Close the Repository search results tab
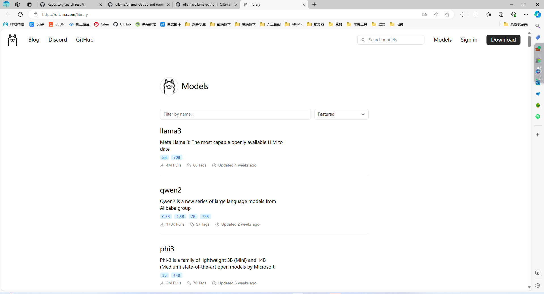This screenshot has width=544, height=294. 101,5
